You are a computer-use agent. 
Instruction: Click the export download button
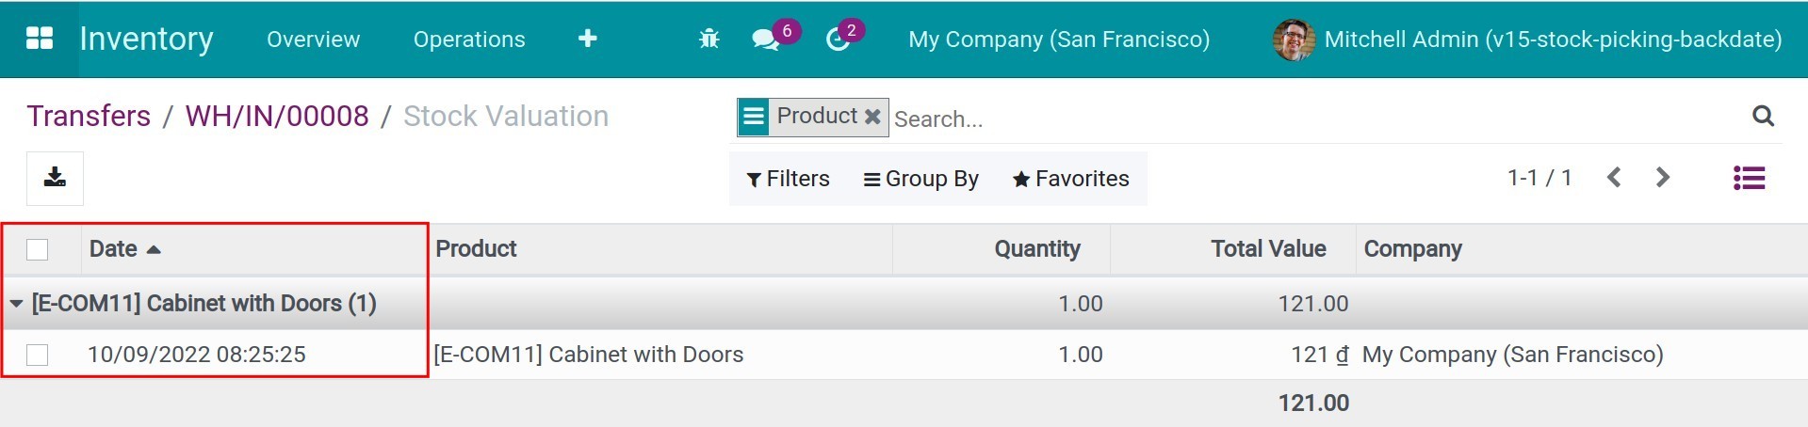coord(55,178)
